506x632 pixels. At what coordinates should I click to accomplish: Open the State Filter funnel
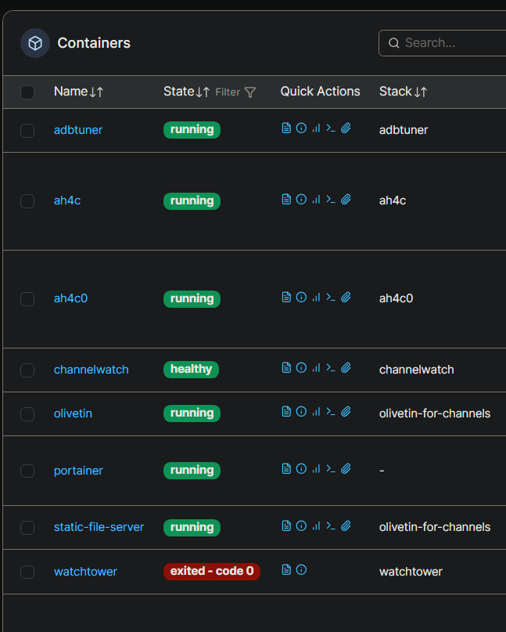click(235, 92)
